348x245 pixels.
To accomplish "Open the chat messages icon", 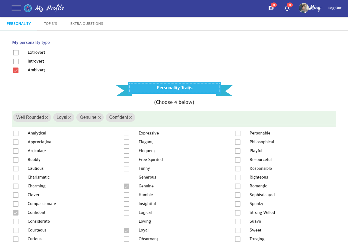I will [271, 8].
